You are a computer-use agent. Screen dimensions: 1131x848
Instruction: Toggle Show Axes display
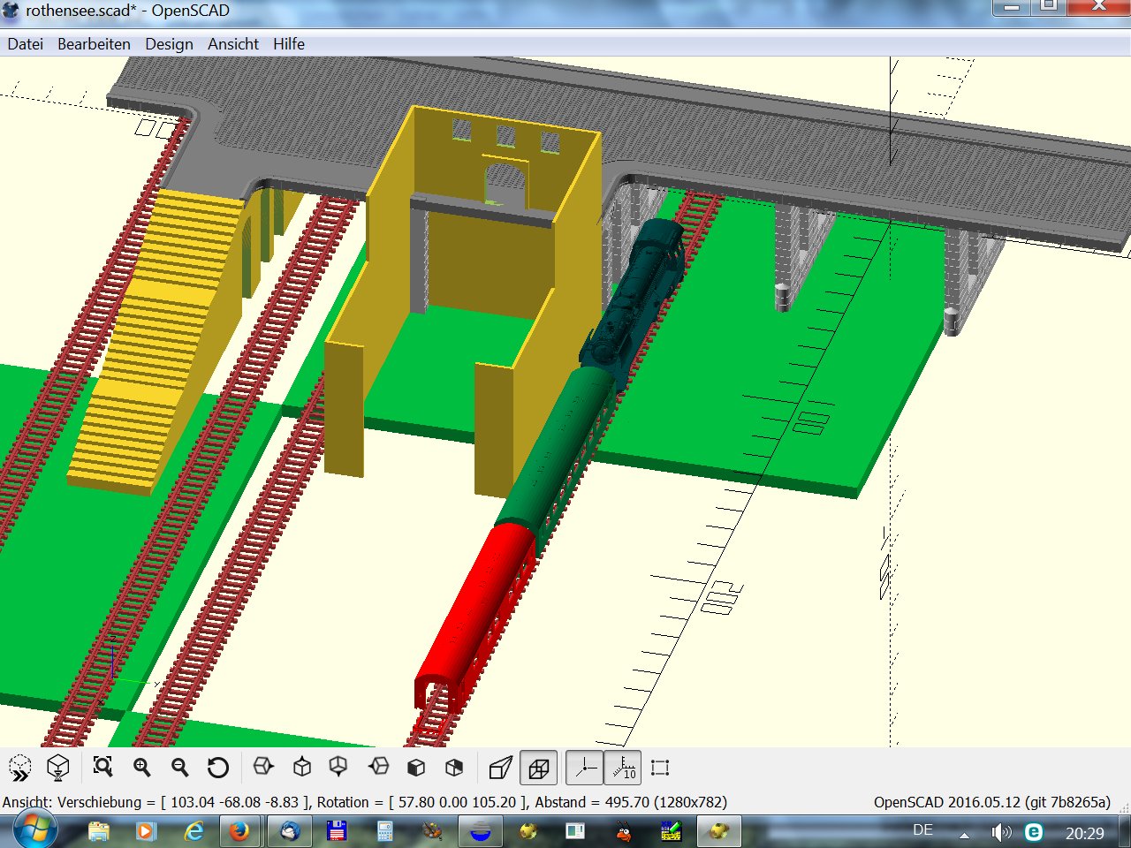click(x=585, y=768)
